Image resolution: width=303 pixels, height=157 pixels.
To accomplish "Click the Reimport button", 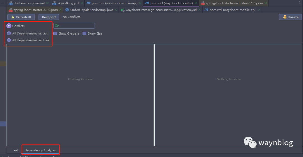I will pos(49,17).
